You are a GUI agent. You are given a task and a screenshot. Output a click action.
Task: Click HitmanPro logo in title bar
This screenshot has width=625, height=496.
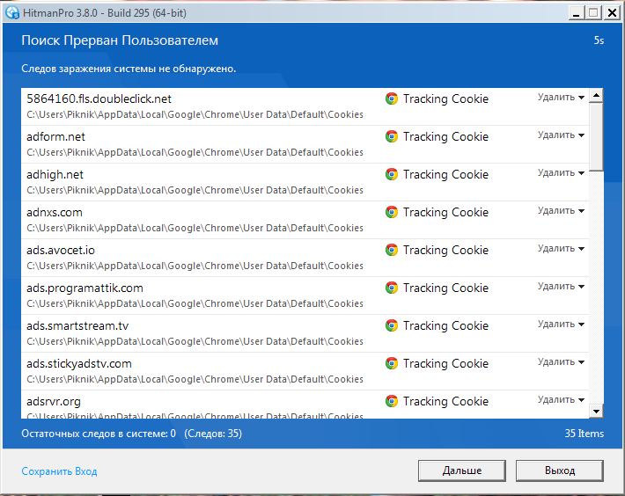[x=12, y=12]
